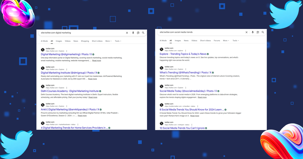Open 'Social Media Today (@socialmedia2day)' result
303x159 pixels.
coord(188,91)
